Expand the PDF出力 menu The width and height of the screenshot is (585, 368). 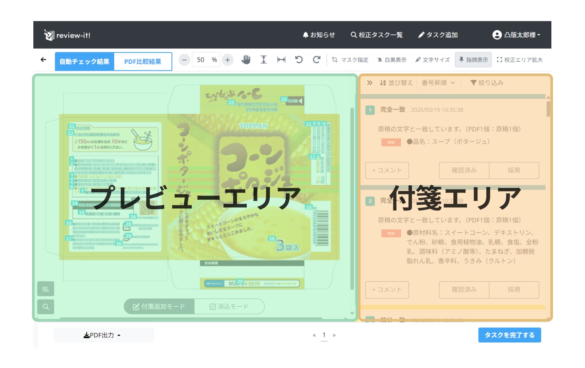click(102, 335)
